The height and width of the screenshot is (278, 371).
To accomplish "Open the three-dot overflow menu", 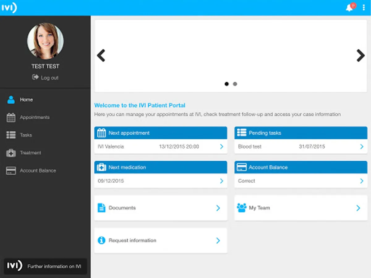I will pyautogui.click(x=364, y=7).
